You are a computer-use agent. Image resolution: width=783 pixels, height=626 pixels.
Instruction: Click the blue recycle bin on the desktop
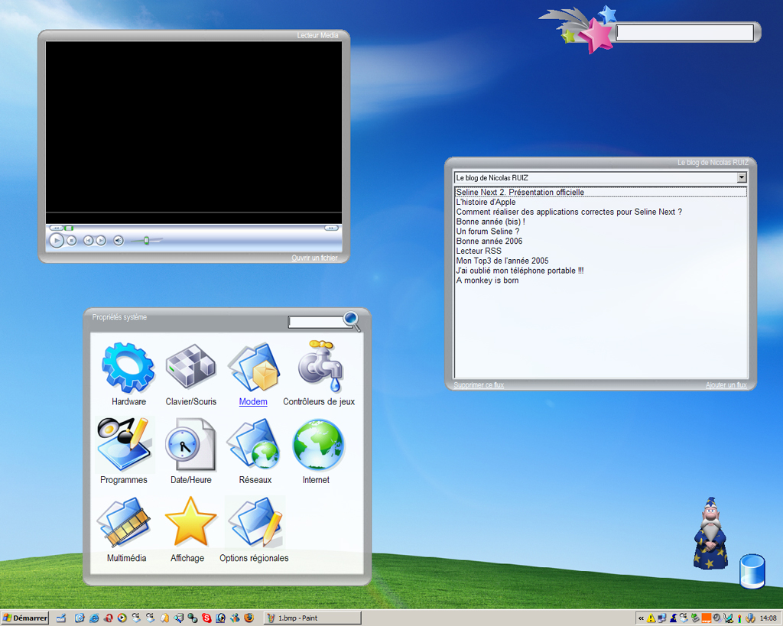tap(752, 571)
